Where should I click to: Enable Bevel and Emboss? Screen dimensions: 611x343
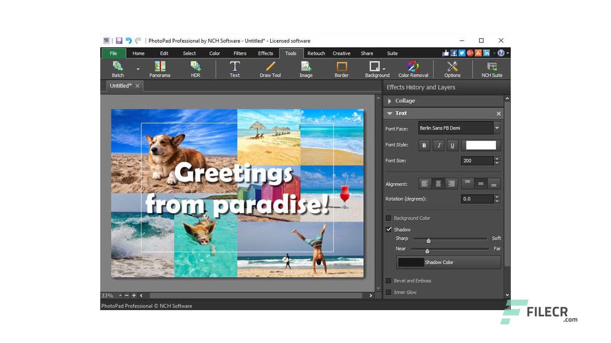point(388,281)
